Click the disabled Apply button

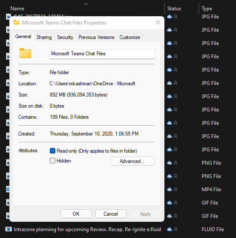[145, 214]
